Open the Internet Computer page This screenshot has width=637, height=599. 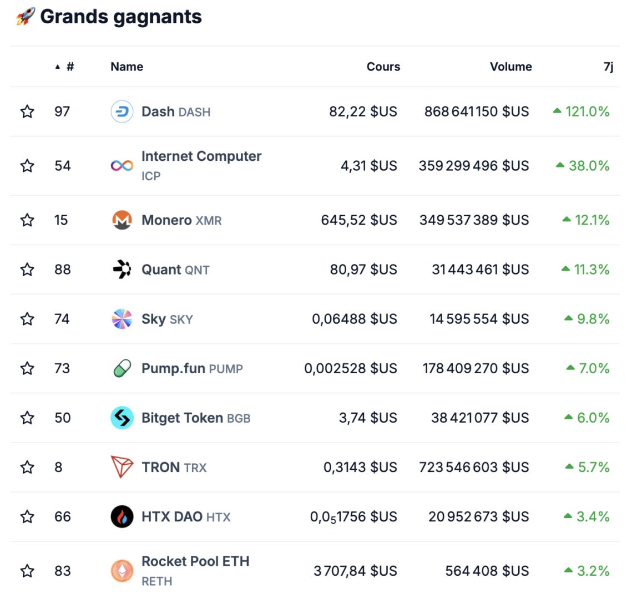click(201, 156)
